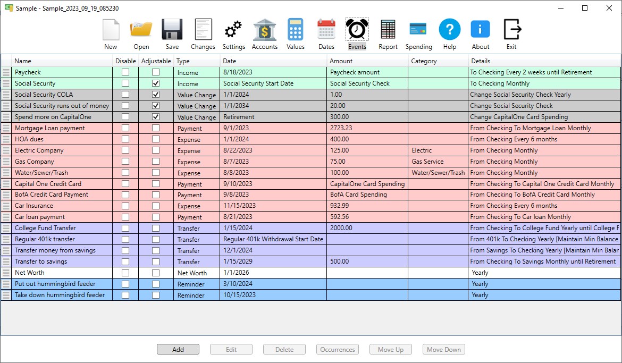The height and width of the screenshot is (363, 622).
Task: Click the 2723.23 amount cell
Action: point(367,128)
